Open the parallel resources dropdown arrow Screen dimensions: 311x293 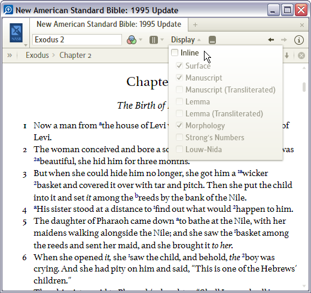tap(162, 39)
